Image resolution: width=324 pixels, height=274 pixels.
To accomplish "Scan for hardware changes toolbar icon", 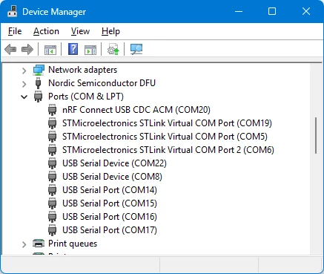I will (x=136, y=49).
